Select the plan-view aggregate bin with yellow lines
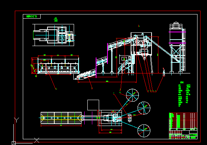Viewport: 207px width, 145px height. coord(61,118)
